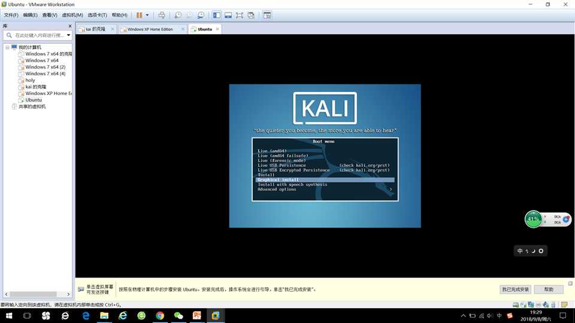Image resolution: width=575 pixels, height=323 pixels.
Task: Click the 中 icon on floating IME bar
Action: pyautogui.click(x=520, y=251)
